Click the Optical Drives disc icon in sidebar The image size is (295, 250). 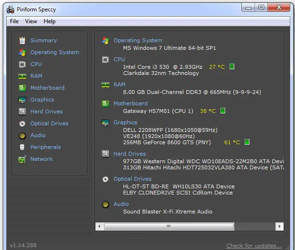click(x=22, y=124)
